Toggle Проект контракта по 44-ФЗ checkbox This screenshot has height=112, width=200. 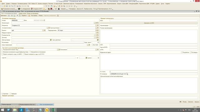2,54
